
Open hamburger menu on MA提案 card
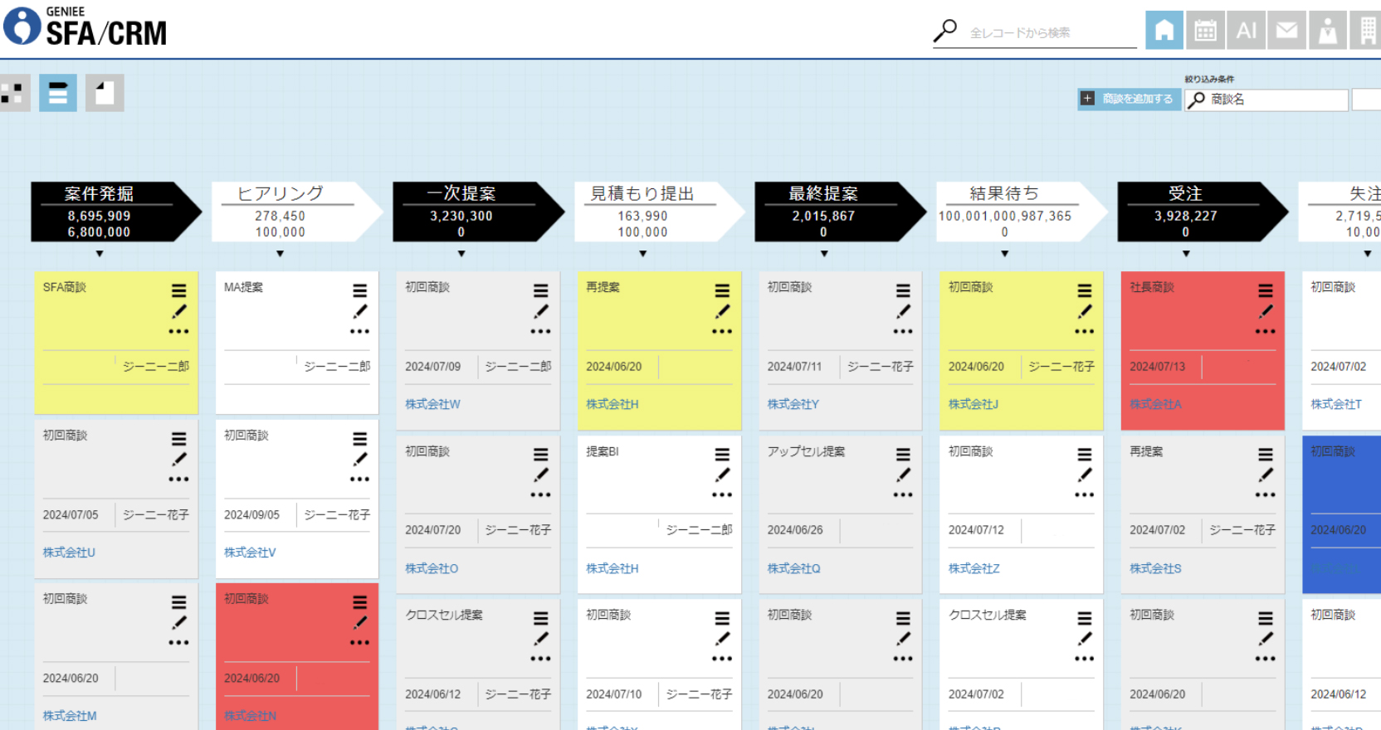pyautogui.click(x=359, y=290)
